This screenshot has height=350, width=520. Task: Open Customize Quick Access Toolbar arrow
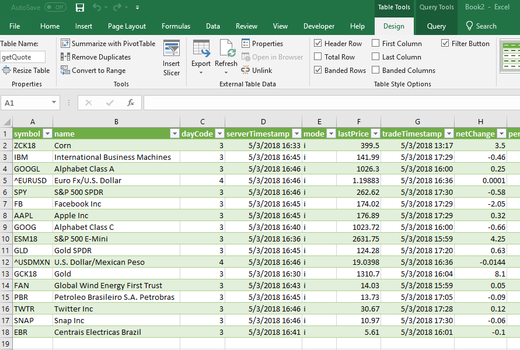pyautogui.click(x=137, y=8)
